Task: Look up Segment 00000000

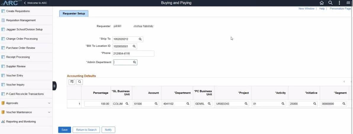Action: 344,104
